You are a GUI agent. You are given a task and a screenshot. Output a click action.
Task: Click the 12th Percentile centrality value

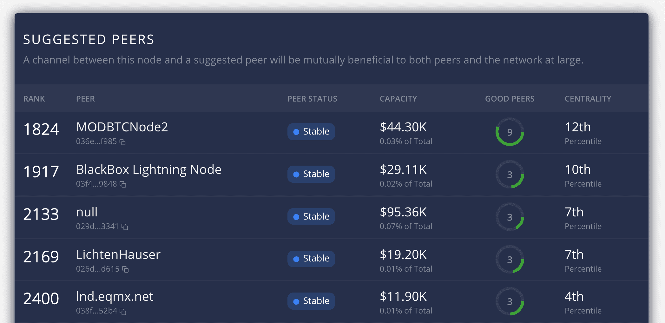578,127
